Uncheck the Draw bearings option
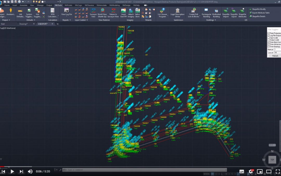 point(269,46)
